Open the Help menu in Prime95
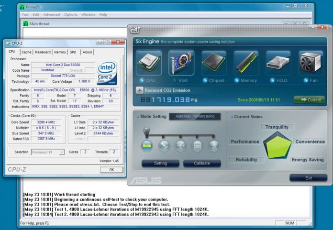The width and height of the screenshot is (333, 230). click(x=103, y=14)
